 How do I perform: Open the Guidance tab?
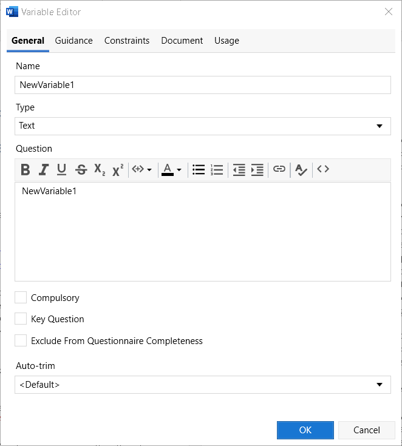73,41
